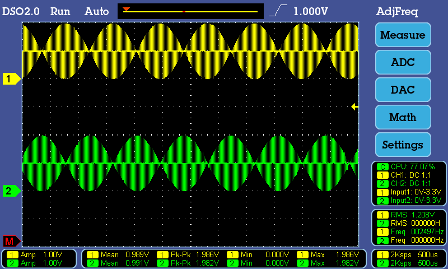Click the CH2: DC 1:1 coupling line

404,183
